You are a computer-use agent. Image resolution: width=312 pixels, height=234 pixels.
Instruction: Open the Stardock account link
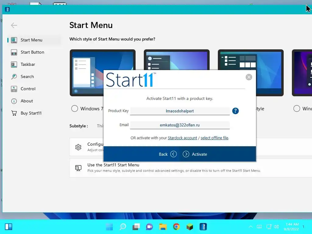tap(182, 138)
